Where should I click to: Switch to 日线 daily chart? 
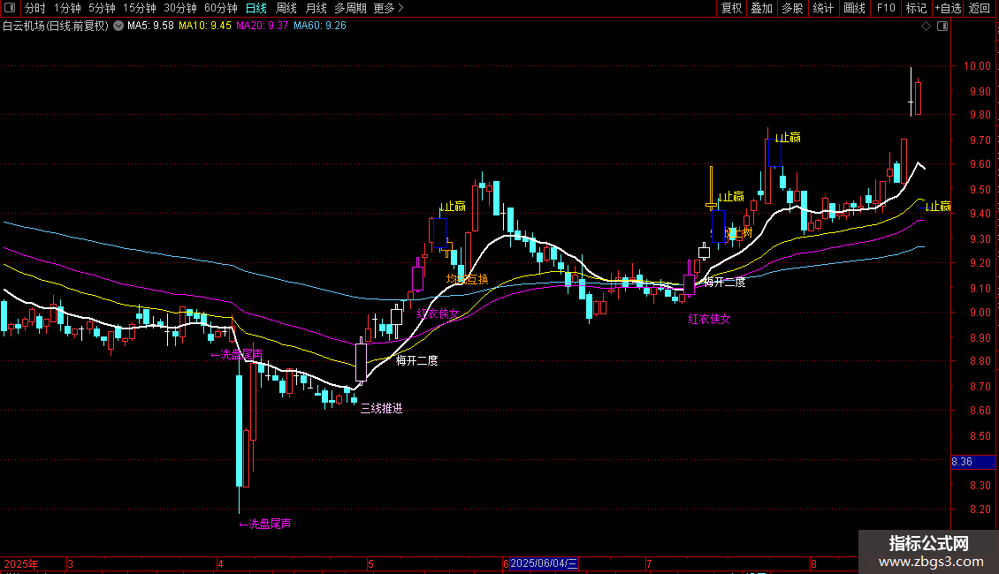pyautogui.click(x=256, y=8)
